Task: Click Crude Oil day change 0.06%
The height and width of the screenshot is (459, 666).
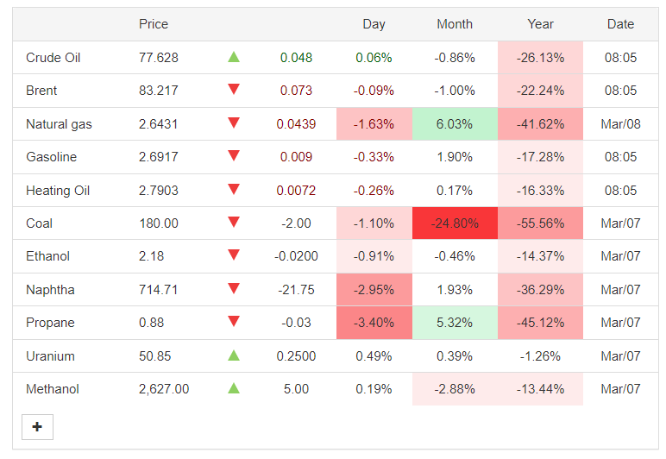Action: [x=374, y=57]
